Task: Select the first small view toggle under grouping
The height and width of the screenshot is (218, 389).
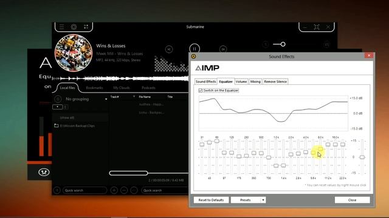Action: coord(57,107)
